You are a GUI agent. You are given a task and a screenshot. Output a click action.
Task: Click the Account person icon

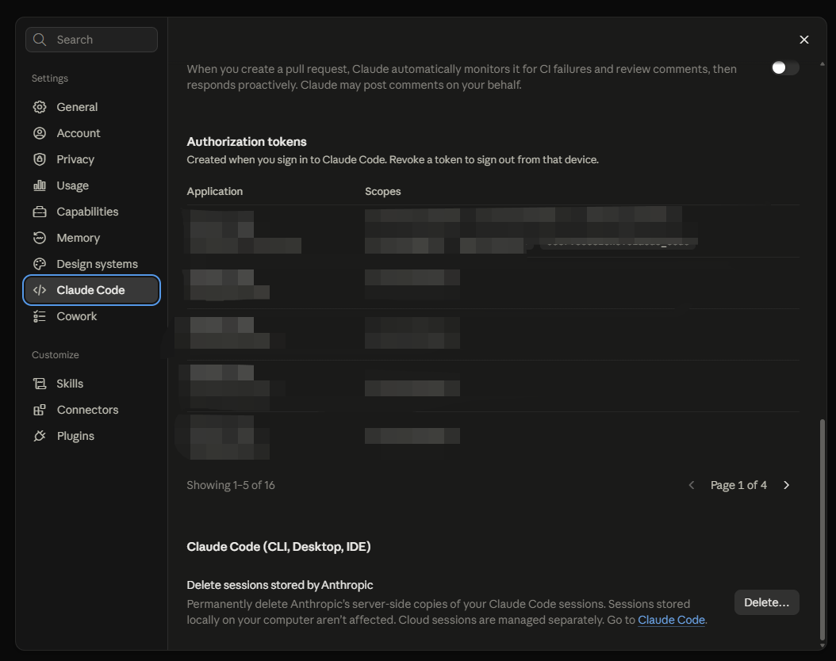pyautogui.click(x=40, y=133)
